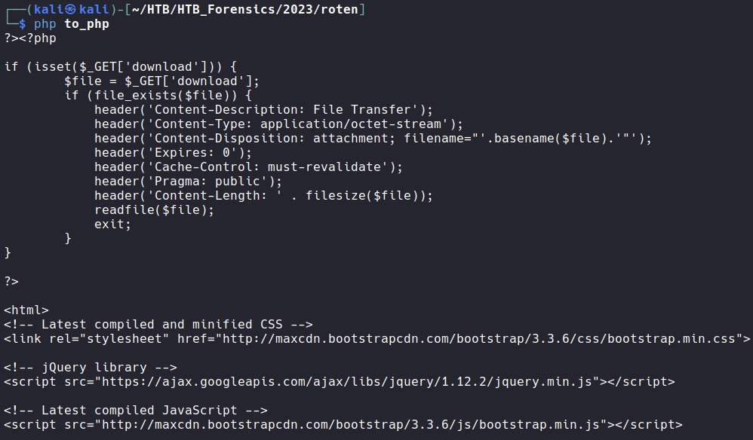Click the exit; statement
753x440 pixels.
[112, 224]
